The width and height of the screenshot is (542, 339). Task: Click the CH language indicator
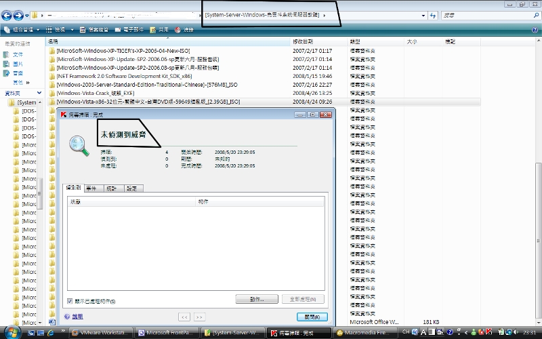(x=406, y=332)
